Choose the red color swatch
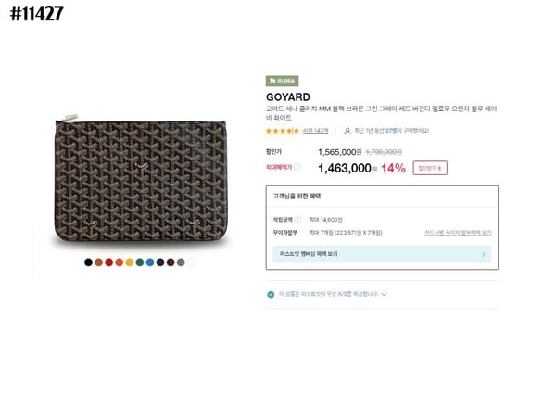 tap(108, 262)
